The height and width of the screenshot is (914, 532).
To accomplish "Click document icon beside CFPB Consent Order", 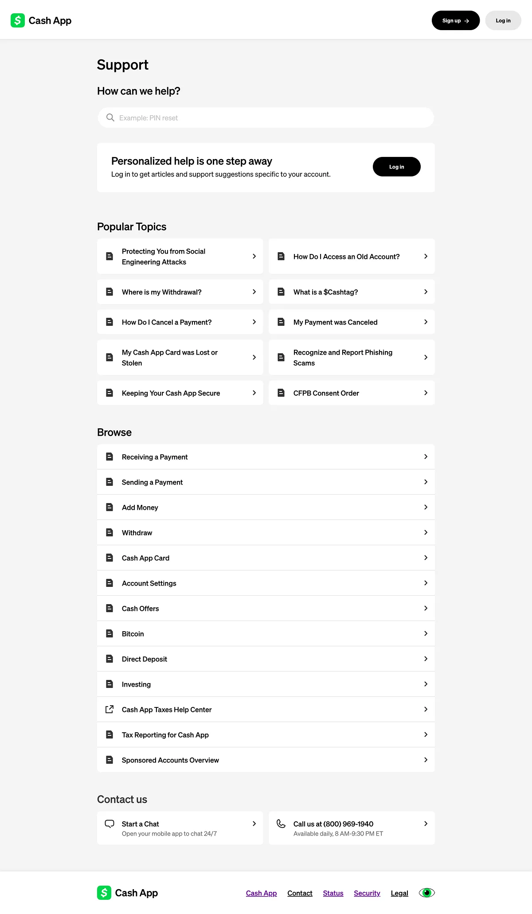I will click(281, 393).
